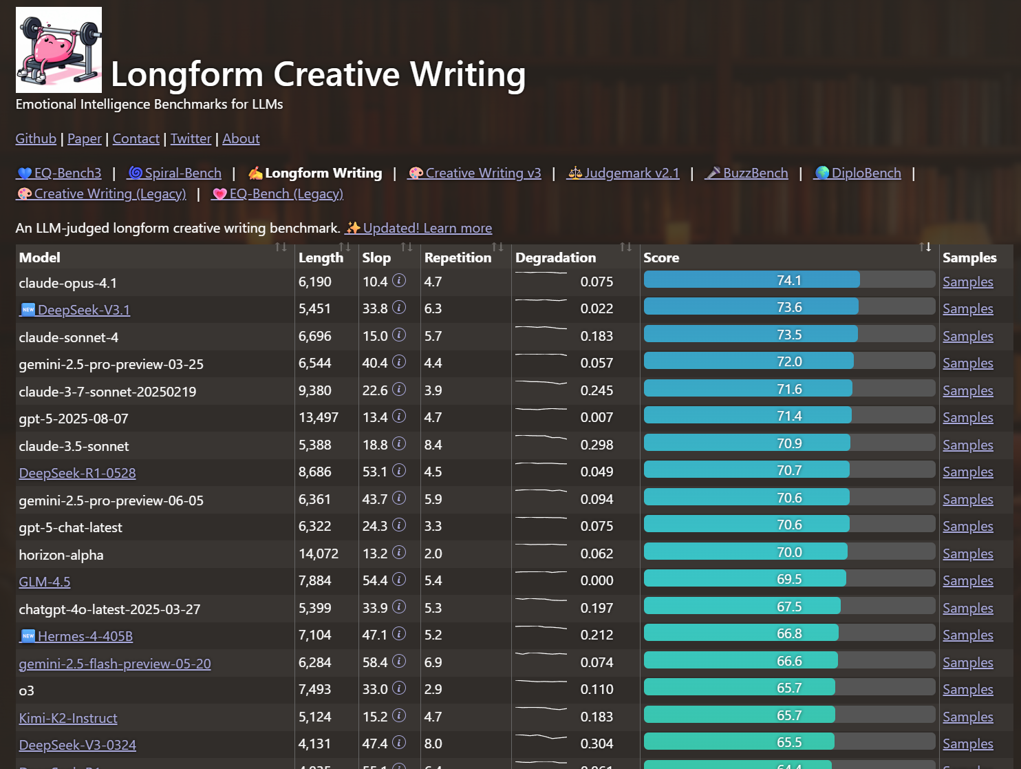The width and height of the screenshot is (1021, 769).
Task: Follow the Contact link
Action: 136,138
